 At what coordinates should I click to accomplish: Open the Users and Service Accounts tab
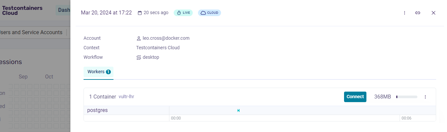(32, 33)
